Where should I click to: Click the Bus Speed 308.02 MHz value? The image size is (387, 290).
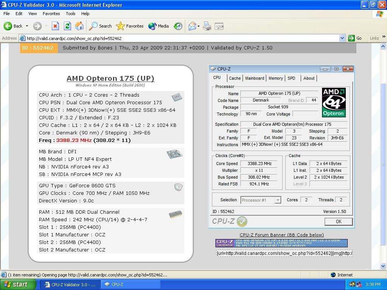[259, 177]
